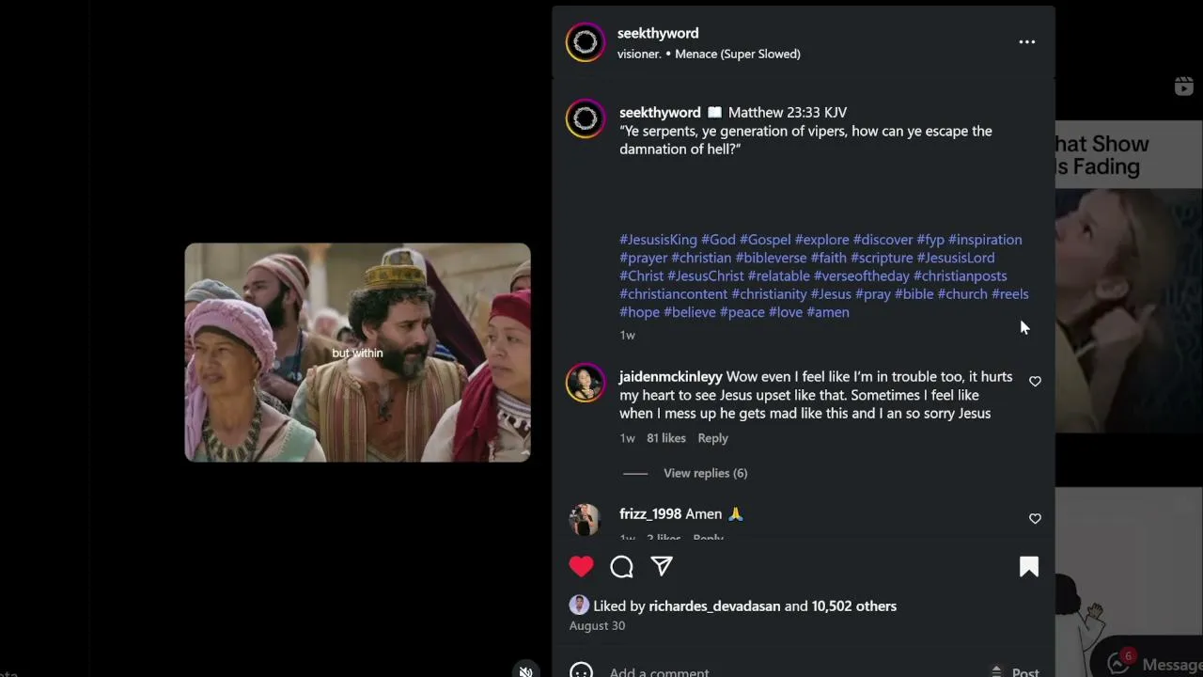Click the video thumbnail of the crowd
Image resolution: width=1203 pixels, height=677 pixels.
(357, 353)
